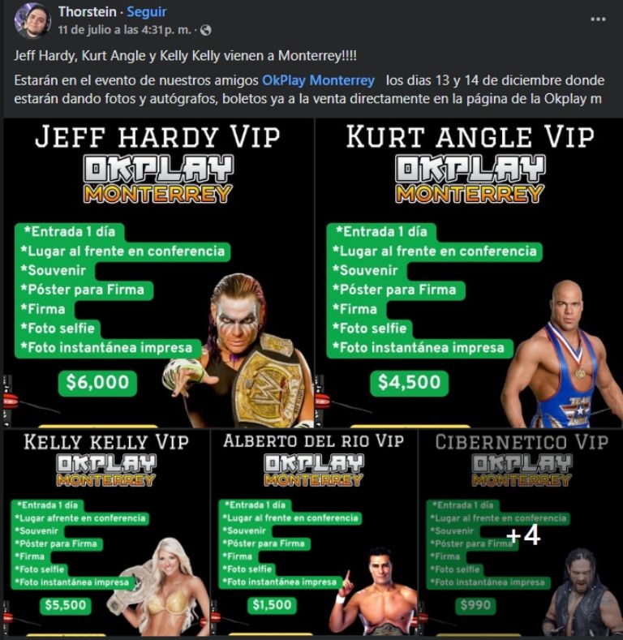
Task: Open the Kelly Kelly VIP image
Action: [x=106, y=532]
